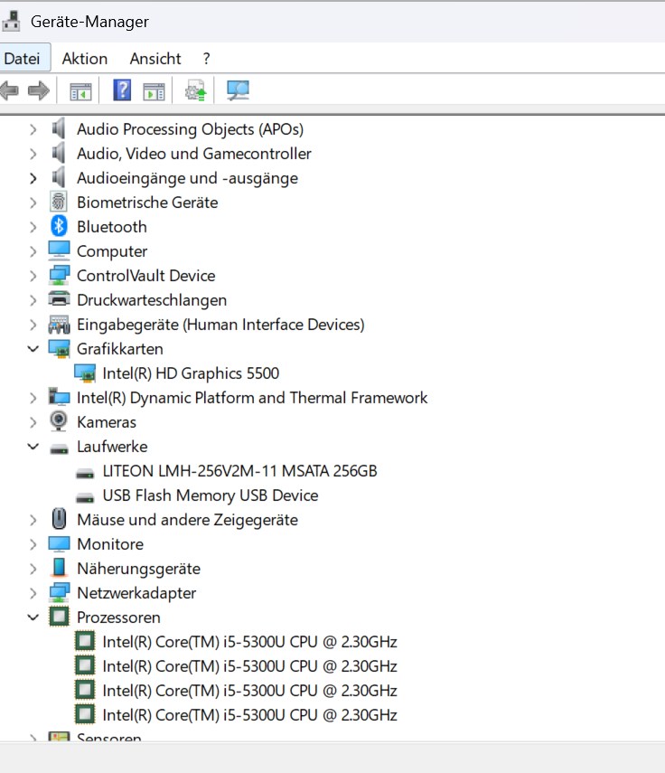Select LITEON LMH-256V2M-11 MSATA 256GB drive
This screenshot has width=665, height=773.
[239, 471]
